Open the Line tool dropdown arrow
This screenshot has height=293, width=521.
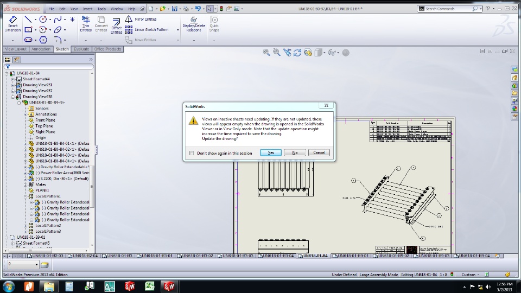35,20
